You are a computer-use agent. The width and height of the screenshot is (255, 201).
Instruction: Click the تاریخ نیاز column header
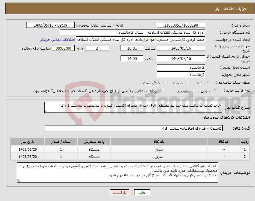tap(27, 142)
